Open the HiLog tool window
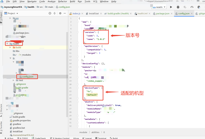This screenshot has width=205, height=139. point(76,138)
